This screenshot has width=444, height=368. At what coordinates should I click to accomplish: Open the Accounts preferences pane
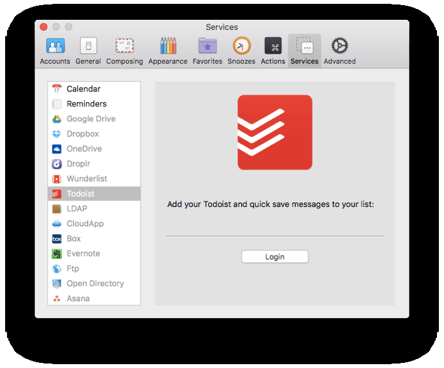click(x=55, y=51)
